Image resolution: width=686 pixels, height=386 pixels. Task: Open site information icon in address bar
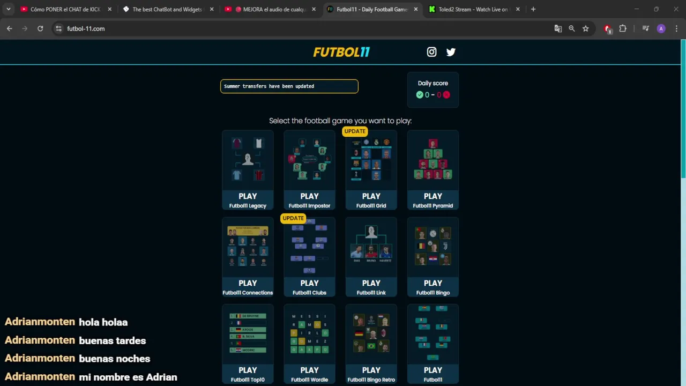(58, 28)
